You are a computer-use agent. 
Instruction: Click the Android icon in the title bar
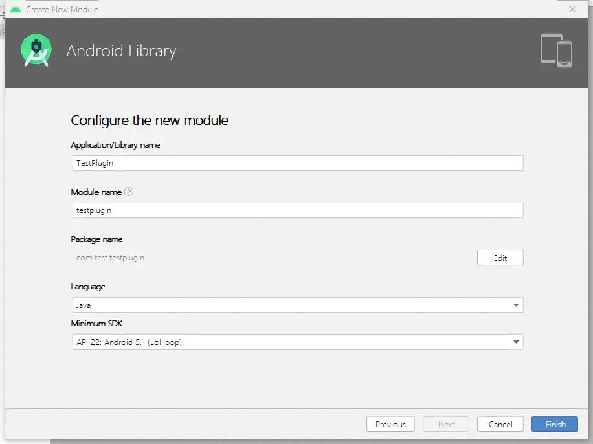point(14,9)
